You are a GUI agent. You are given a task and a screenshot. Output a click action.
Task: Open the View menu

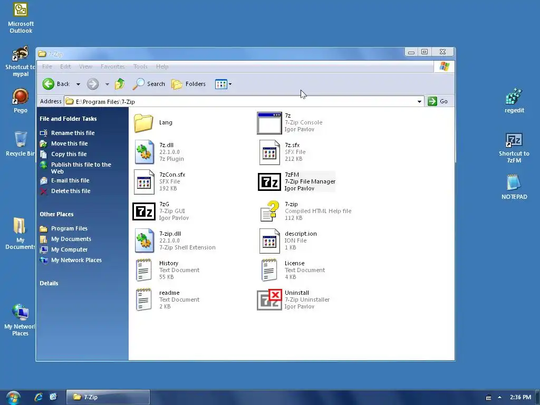click(x=85, y=66)
